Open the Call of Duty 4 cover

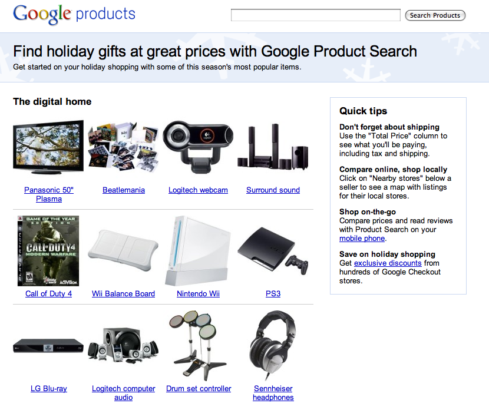pos(48,251)
